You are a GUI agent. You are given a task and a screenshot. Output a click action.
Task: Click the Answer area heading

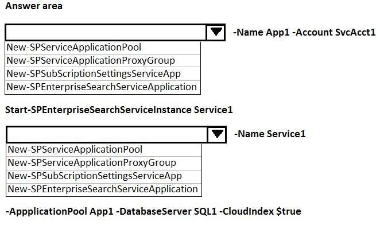(x=34, y=6)
